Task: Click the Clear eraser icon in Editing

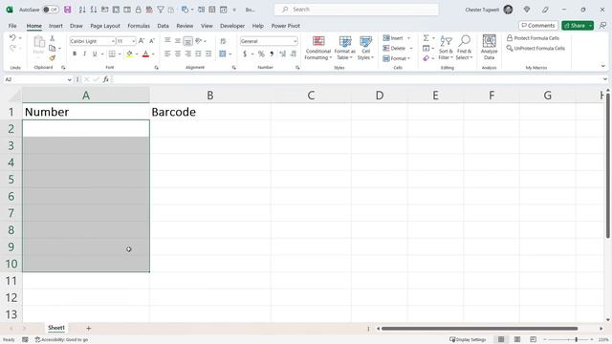Action: point(426,58)
